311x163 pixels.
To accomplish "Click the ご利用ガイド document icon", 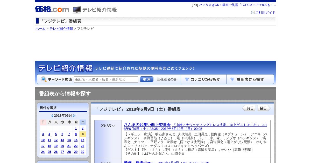I will coord(253,12).
